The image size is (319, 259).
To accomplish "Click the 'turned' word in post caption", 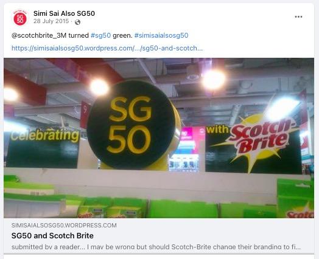I will (x=79, y=35).
